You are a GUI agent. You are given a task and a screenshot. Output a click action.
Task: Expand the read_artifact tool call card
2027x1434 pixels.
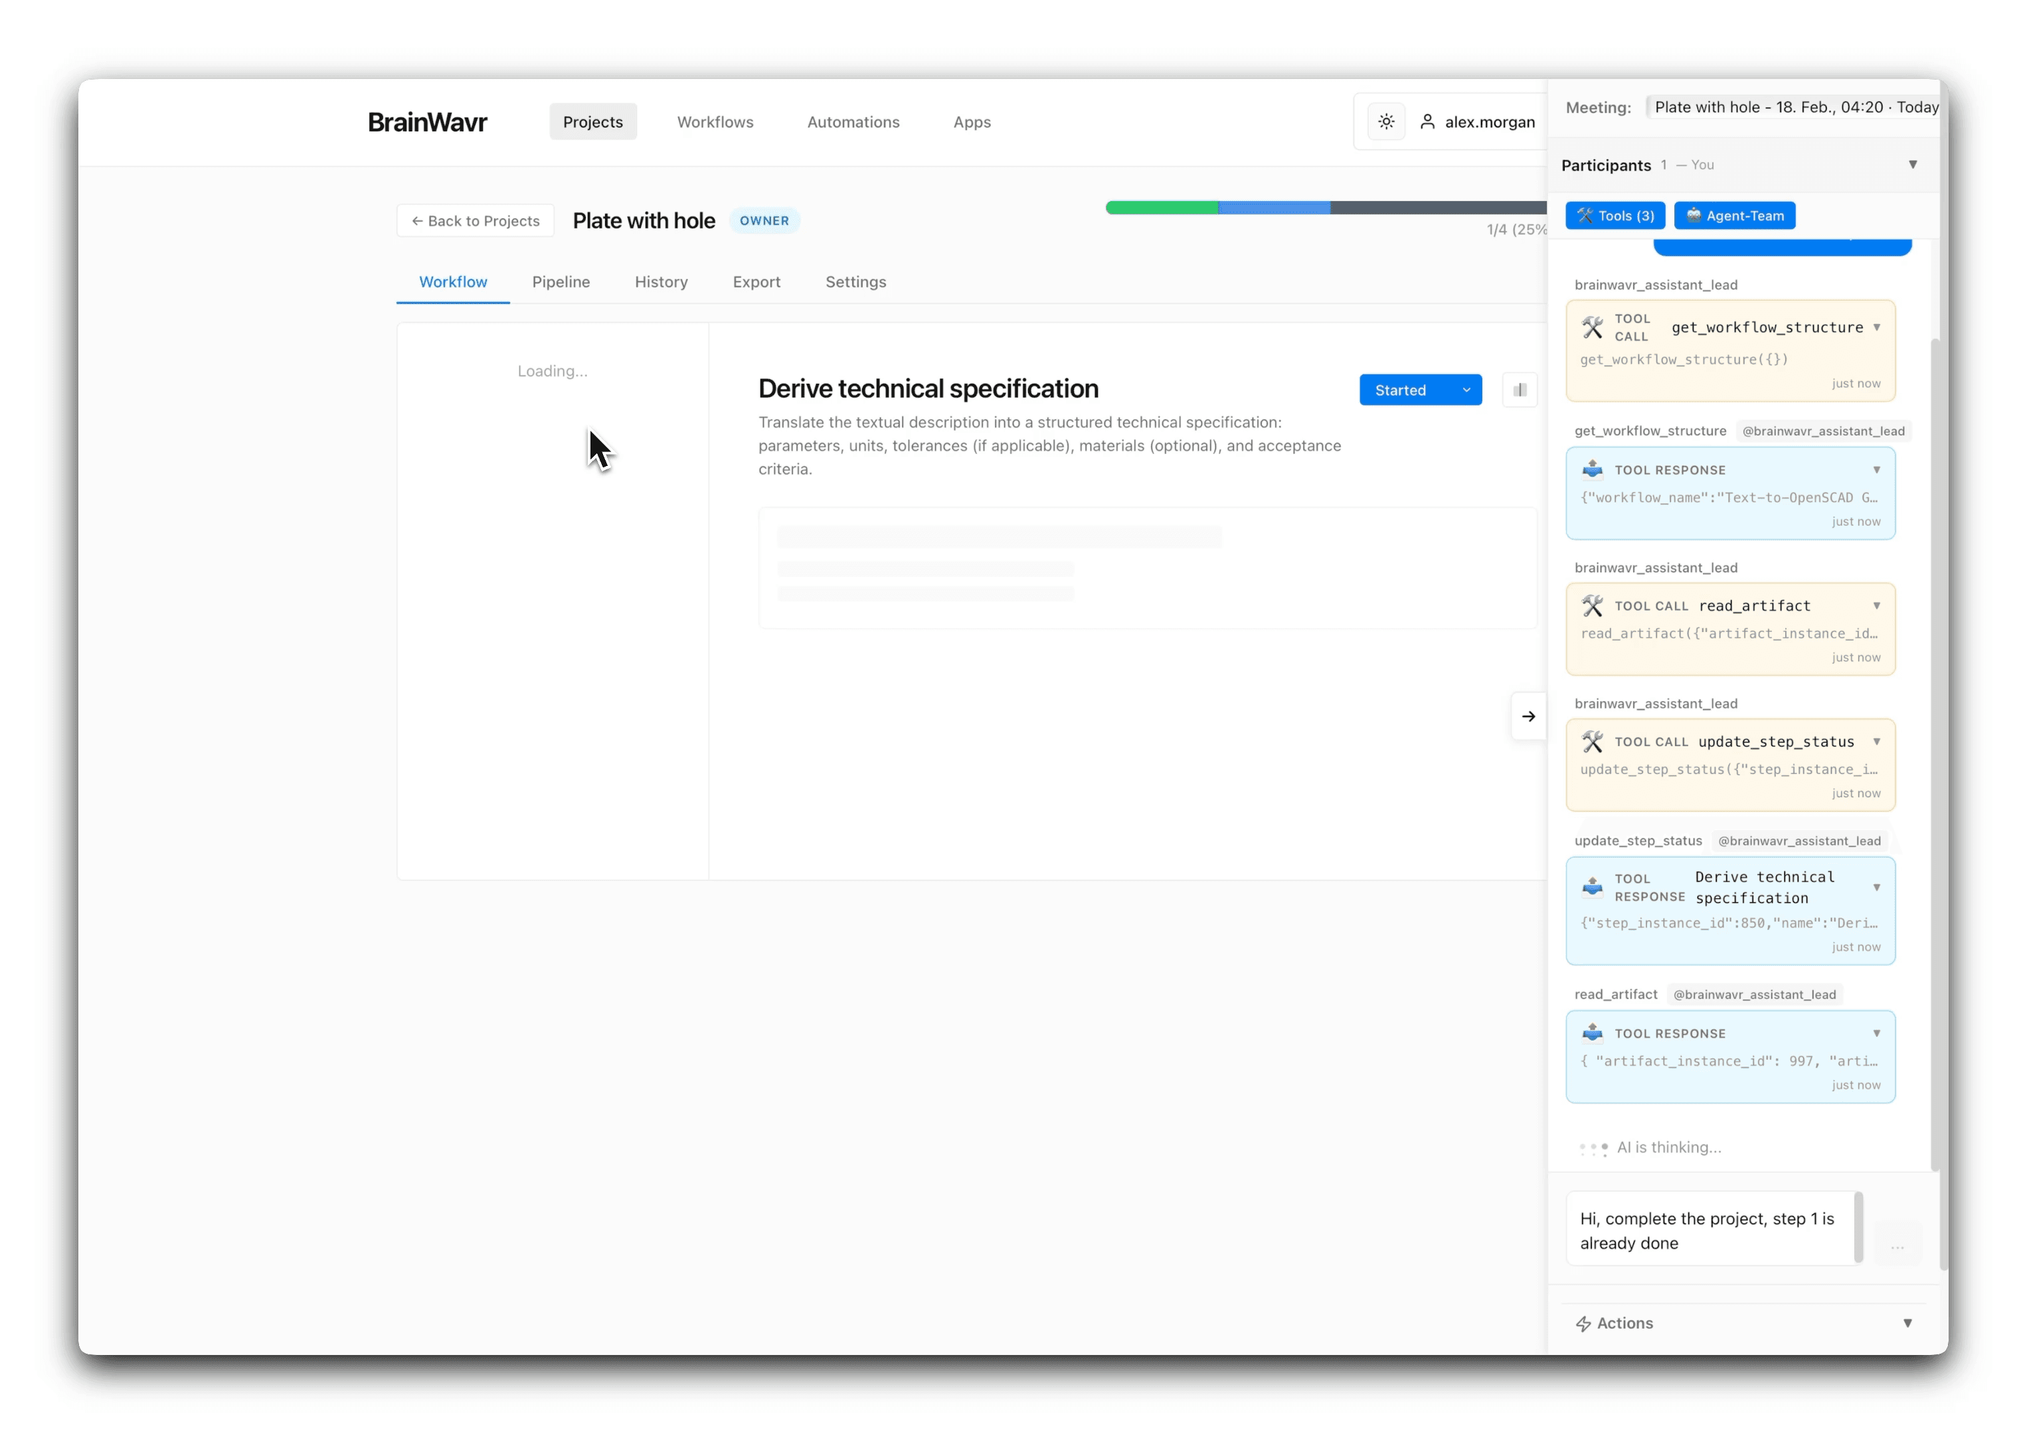coord(1876,605)
